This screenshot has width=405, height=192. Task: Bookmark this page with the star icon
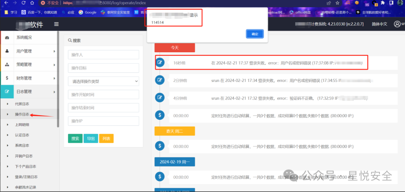(337, 3)
